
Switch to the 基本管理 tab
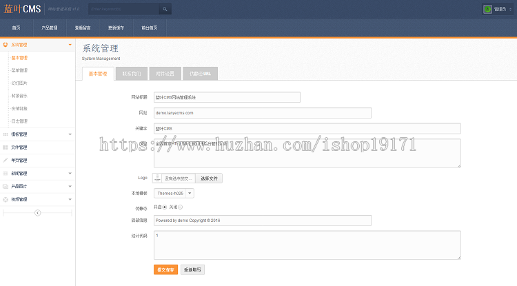(98, 74)
